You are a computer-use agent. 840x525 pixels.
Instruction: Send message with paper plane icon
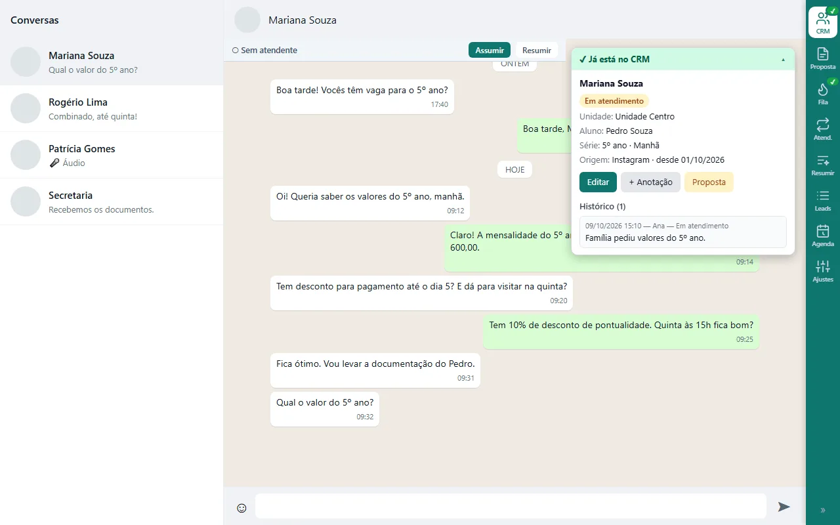[x=784, y=507]
